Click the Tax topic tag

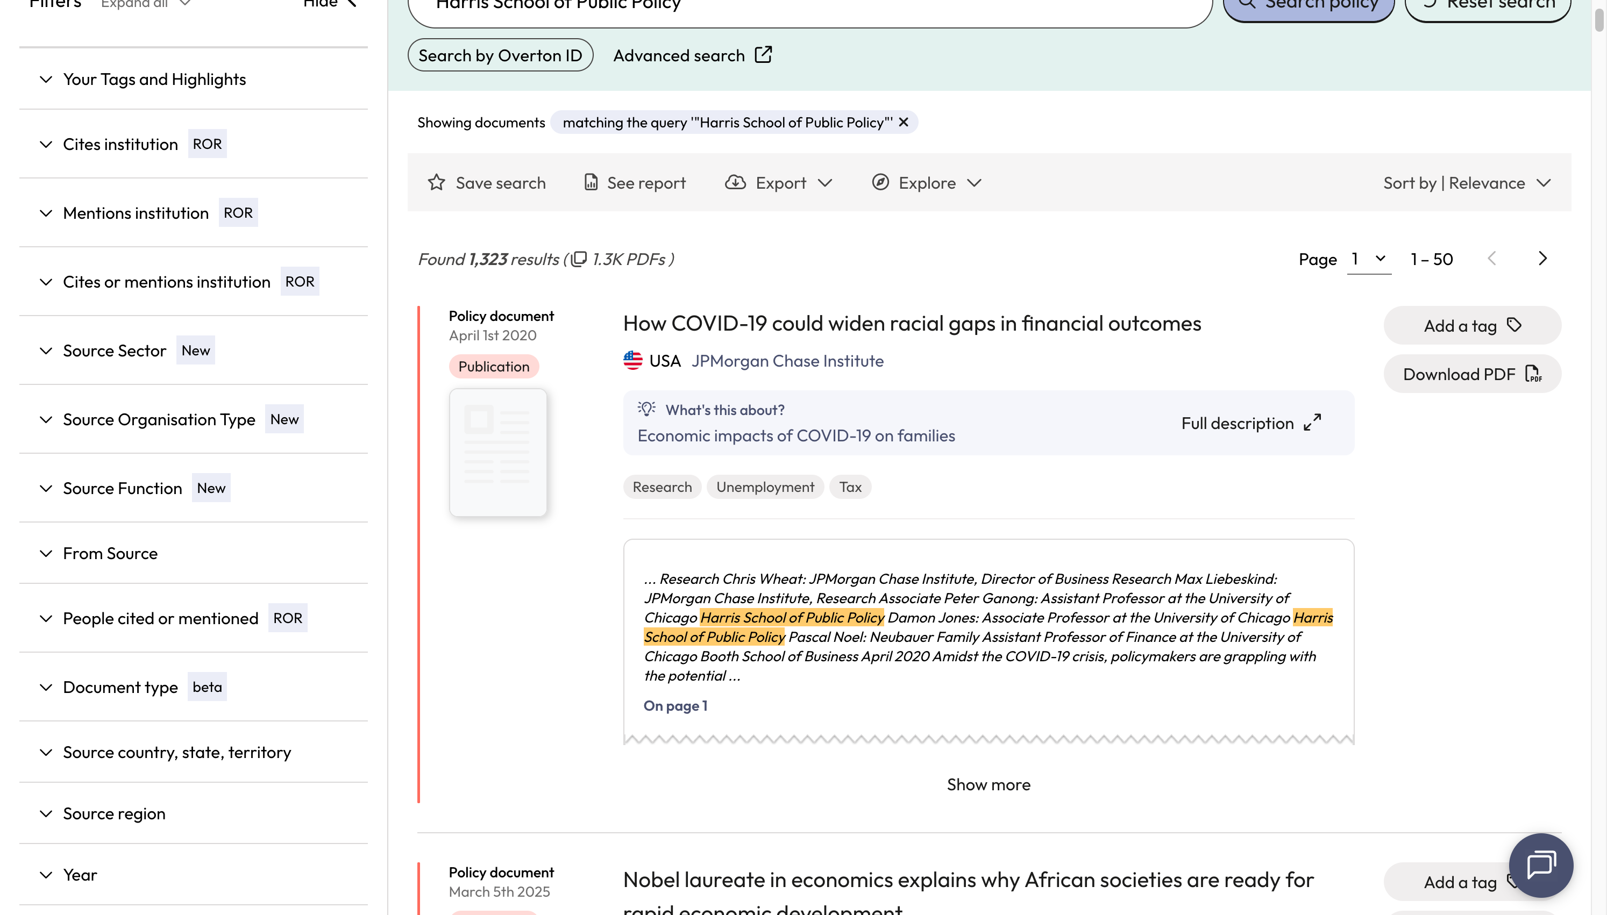point(850,487)
